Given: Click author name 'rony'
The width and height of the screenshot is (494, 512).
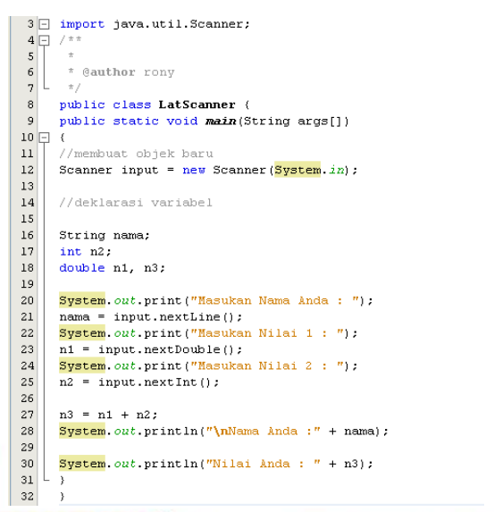Looking at the screenshot, I should (x=159, y=72).
